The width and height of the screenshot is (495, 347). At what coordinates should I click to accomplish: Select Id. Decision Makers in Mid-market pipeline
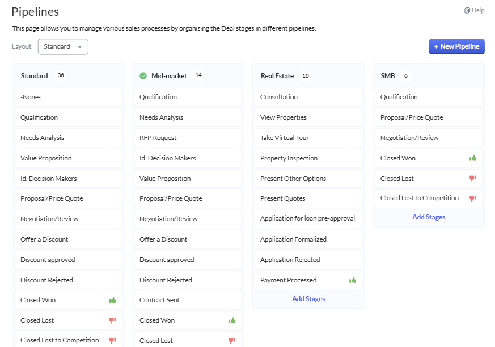[x=188, y=158]
